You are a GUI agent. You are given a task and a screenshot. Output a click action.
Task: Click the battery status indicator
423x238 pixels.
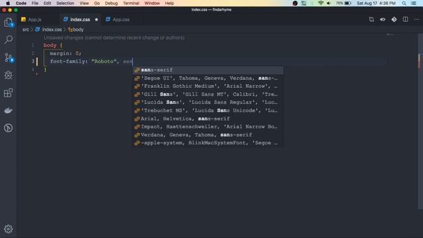point(344,3)
